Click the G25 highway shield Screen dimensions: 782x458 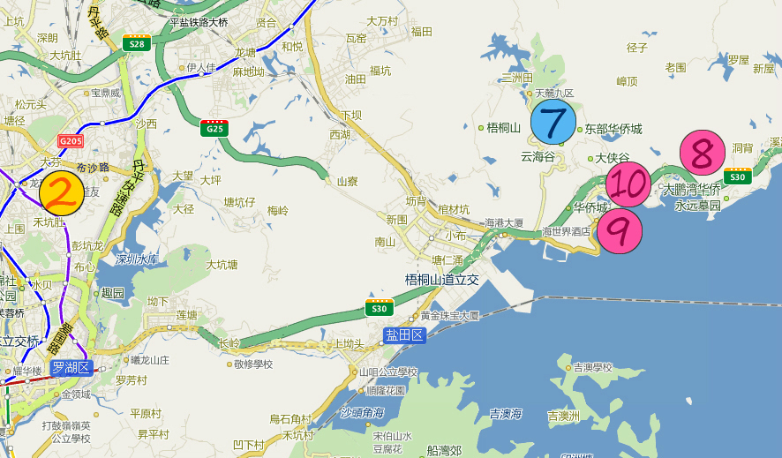click(214, 128)
